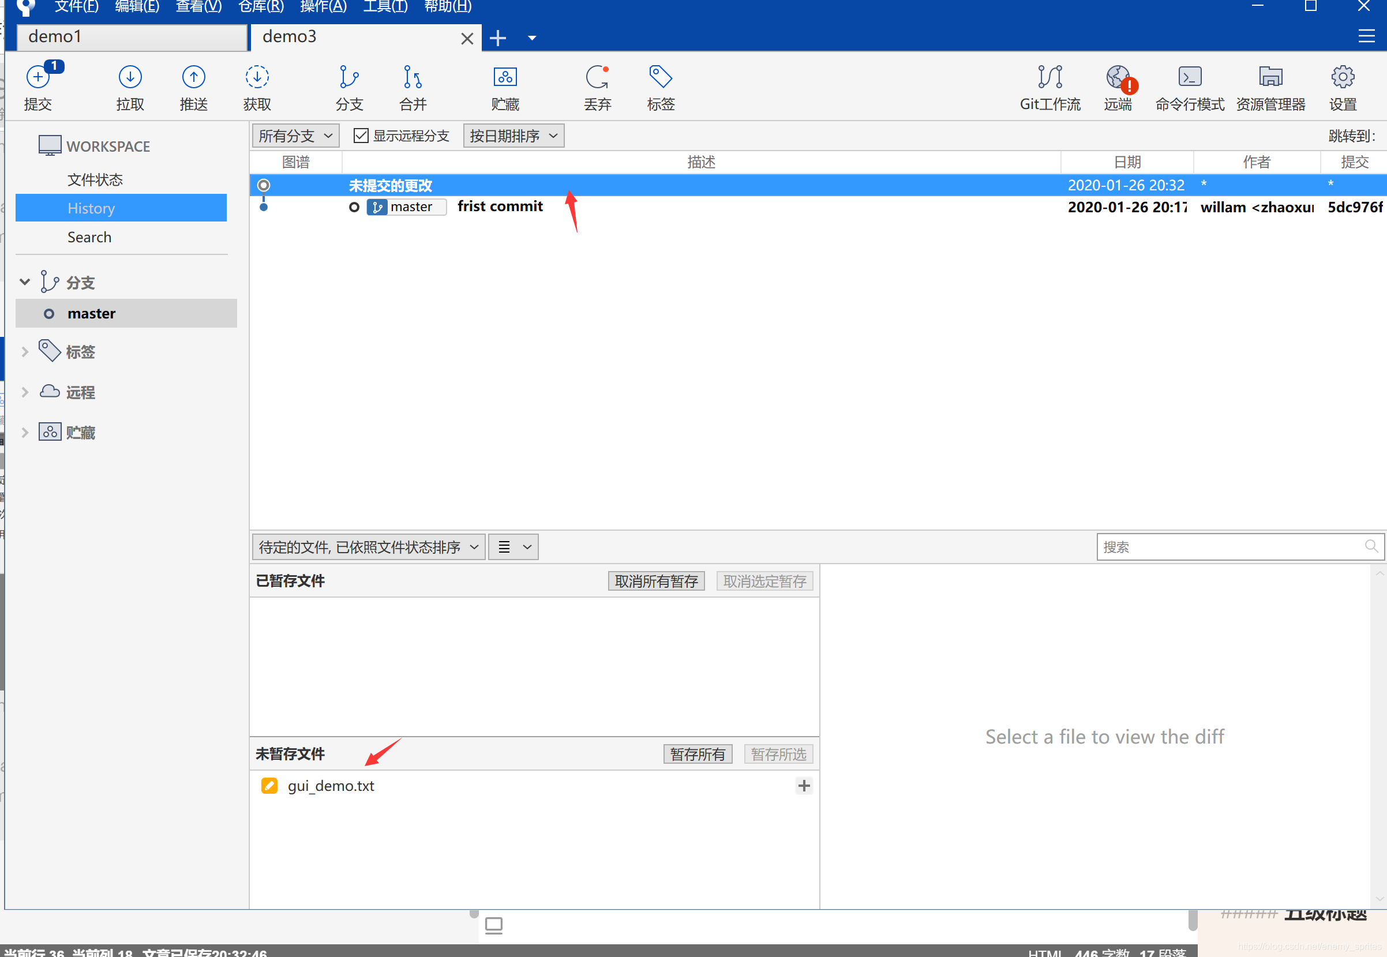The width and height of the screenshot is (1387, 957).
Task: Click the 拉取 (Pull) toolbar icon
Action: 129,78
